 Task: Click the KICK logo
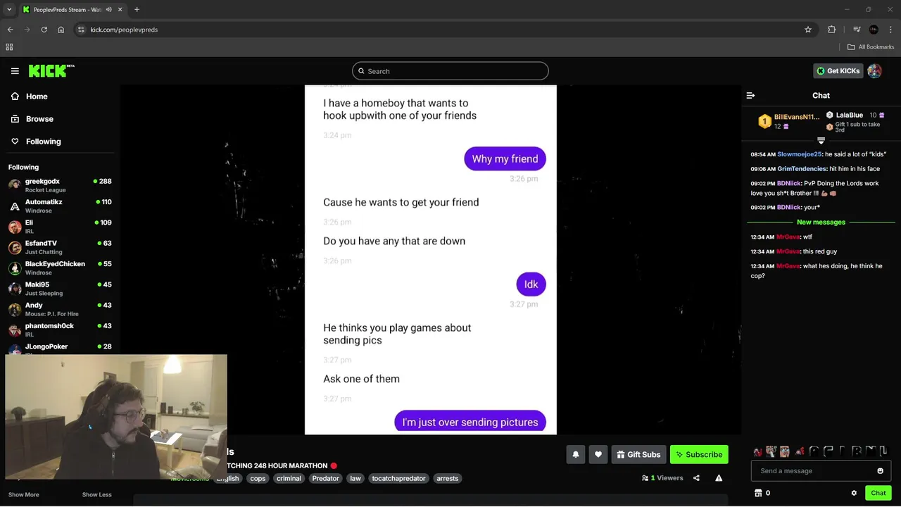pos(51,70)
